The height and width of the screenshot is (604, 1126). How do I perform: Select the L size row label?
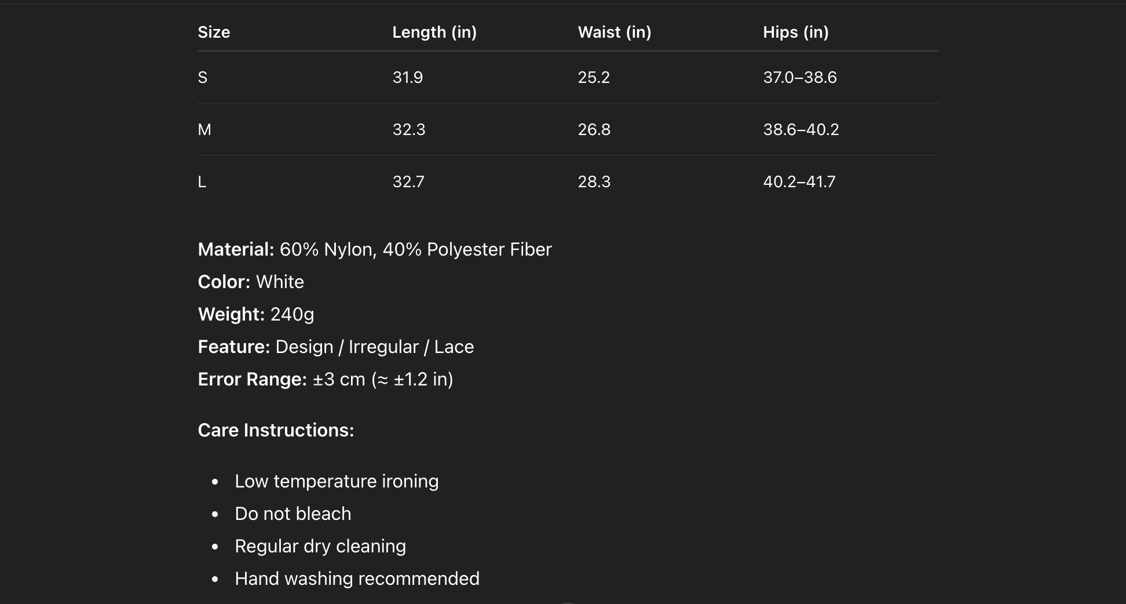pos(202,182)
